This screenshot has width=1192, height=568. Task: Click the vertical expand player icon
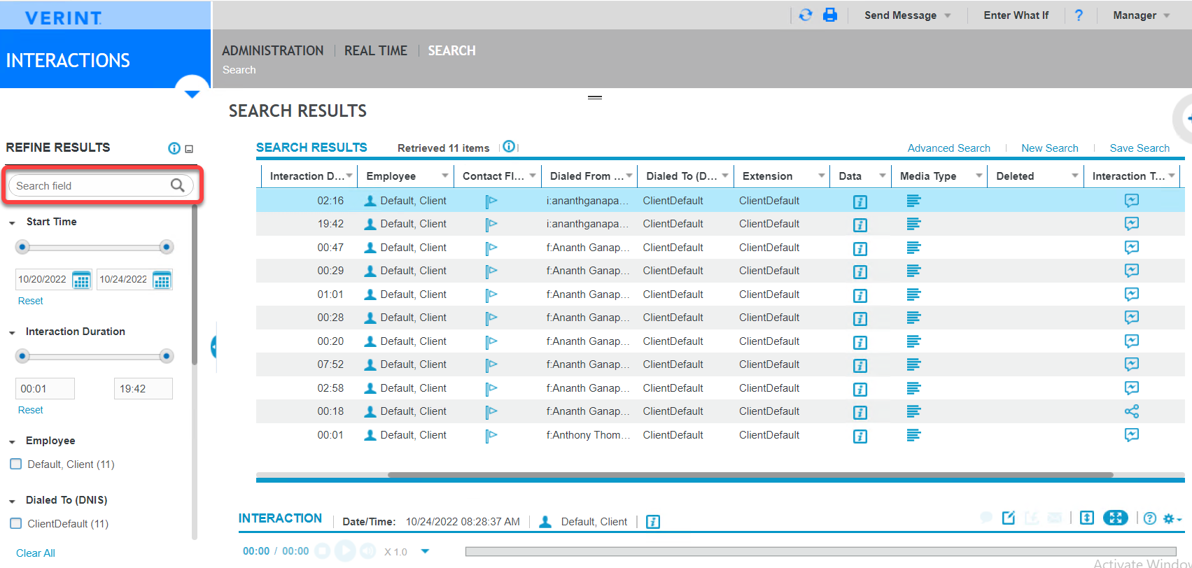1087,518
